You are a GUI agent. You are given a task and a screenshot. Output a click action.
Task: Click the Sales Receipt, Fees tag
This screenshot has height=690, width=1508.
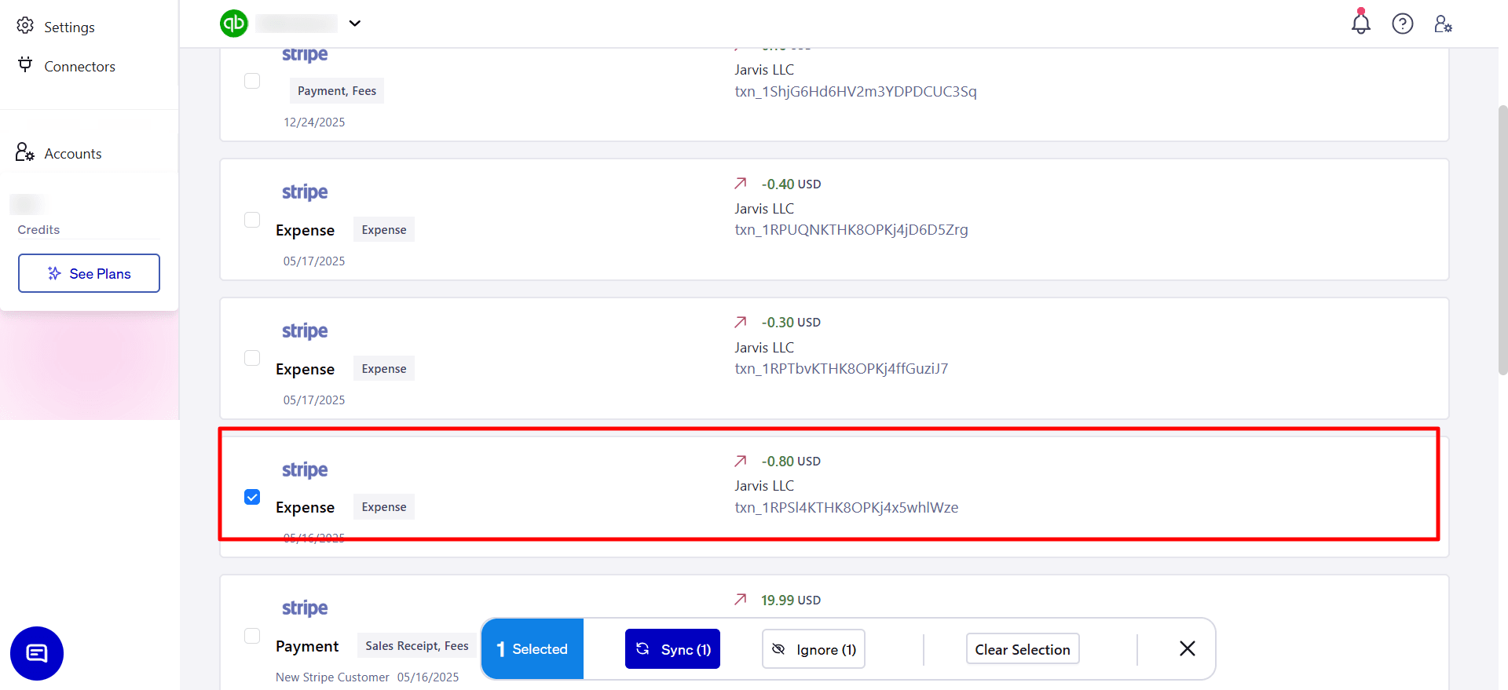click(416, 646)
